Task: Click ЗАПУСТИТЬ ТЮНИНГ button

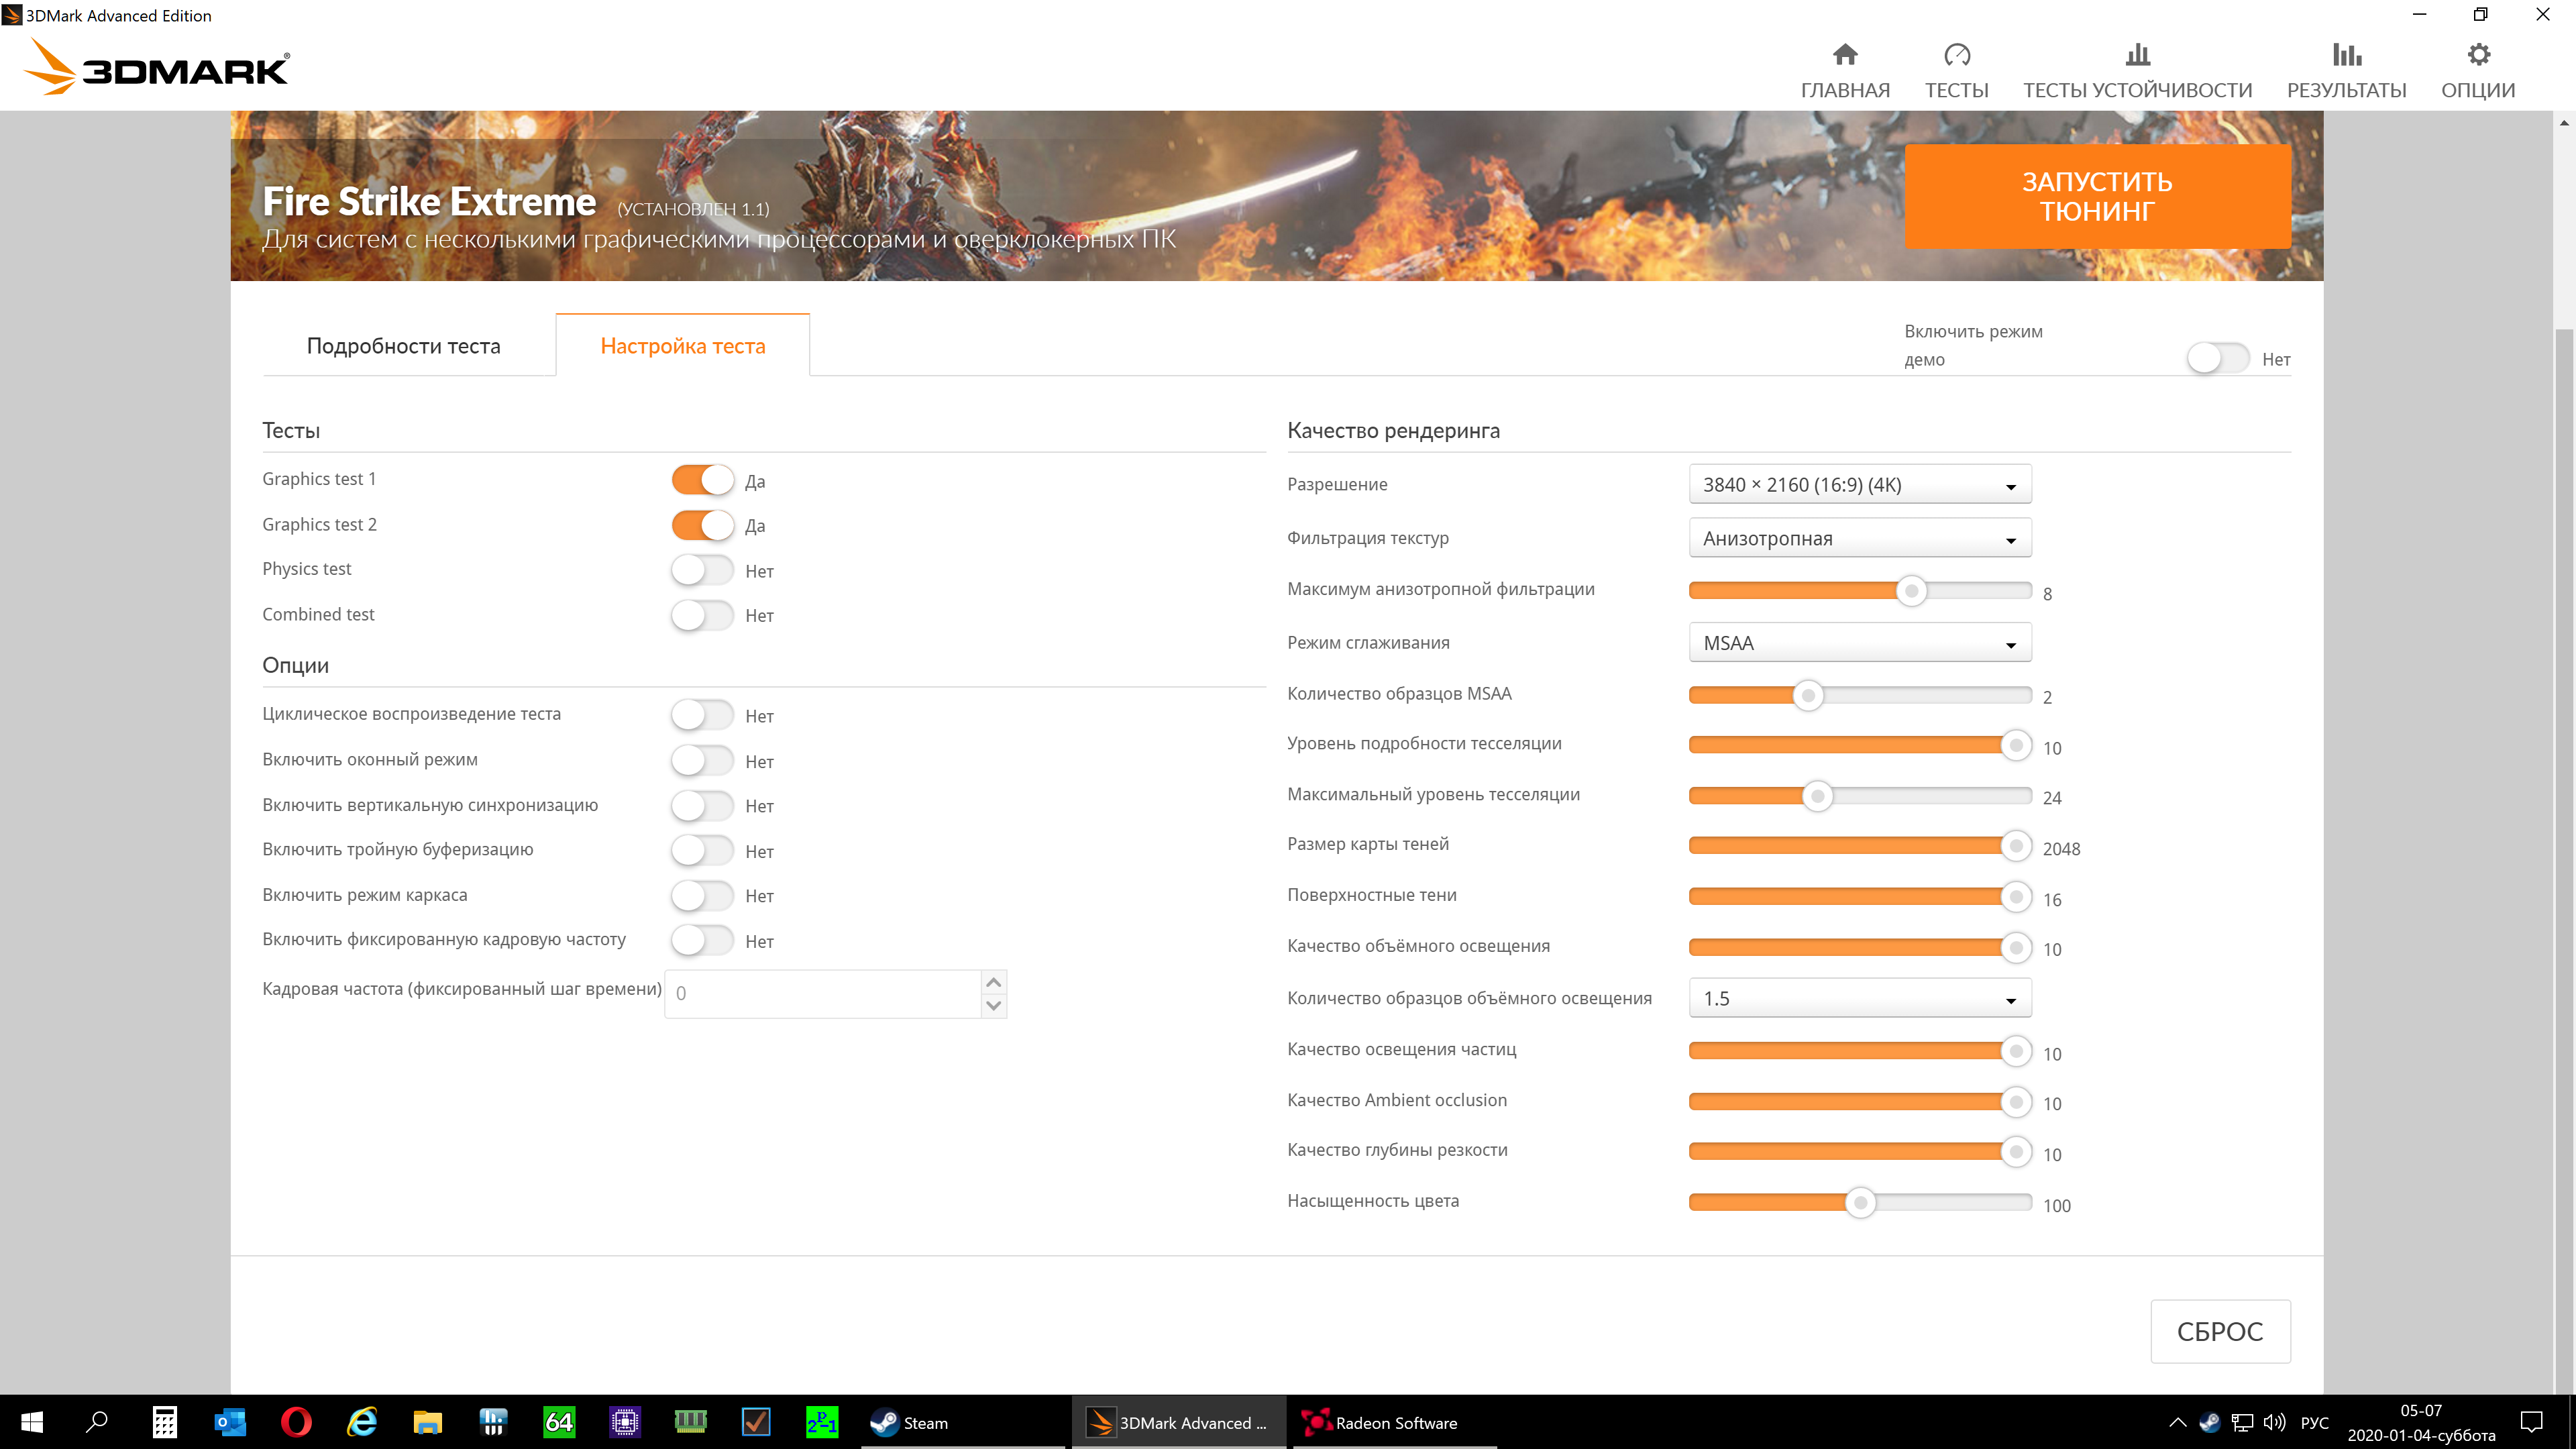Action: pyautogui.click(x=2097, y=196)
